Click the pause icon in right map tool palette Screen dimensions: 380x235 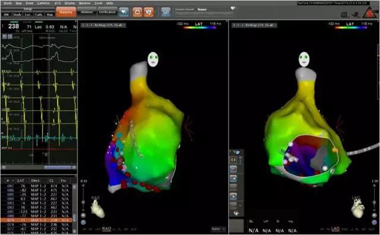[233, 160]
